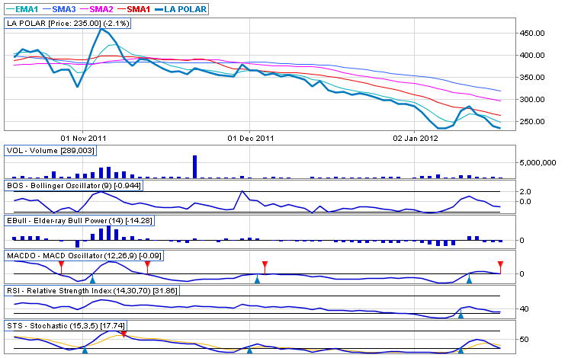Click the red sell marker in the Stochastic panel
The image size is (568, 358).
coord(124,334)
